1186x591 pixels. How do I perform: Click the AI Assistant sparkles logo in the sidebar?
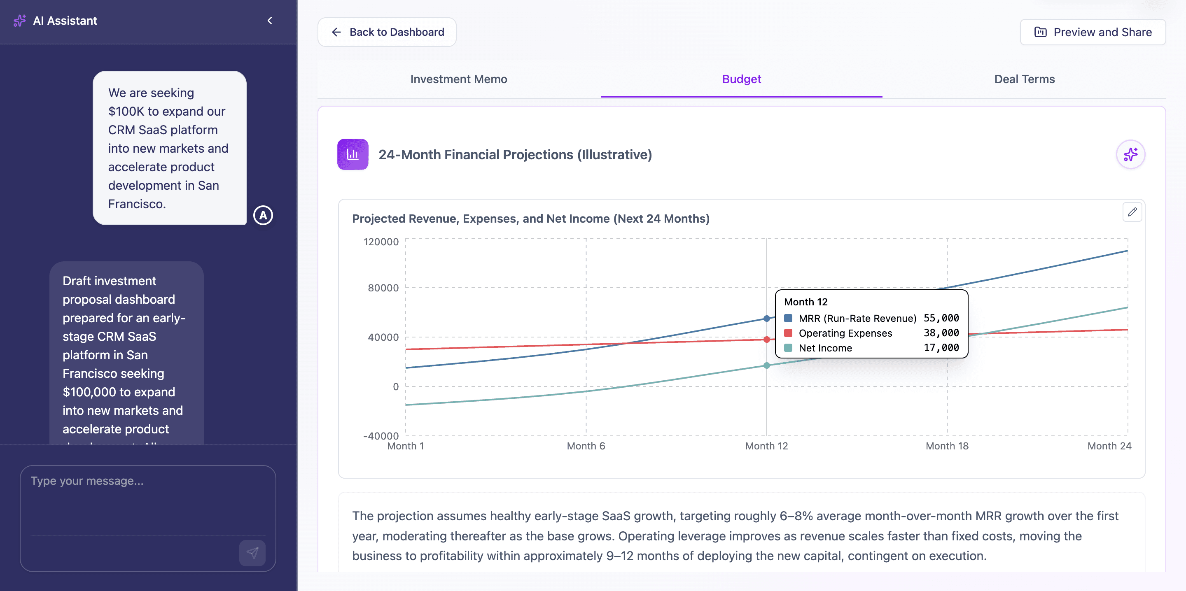click(x=20, y=21)
